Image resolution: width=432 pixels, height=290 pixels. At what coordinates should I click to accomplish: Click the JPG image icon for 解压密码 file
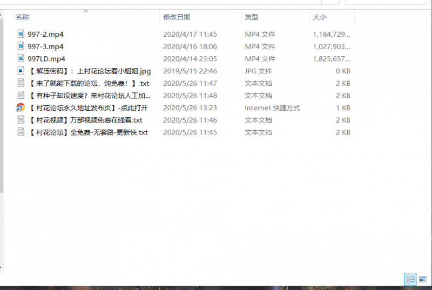21,71
